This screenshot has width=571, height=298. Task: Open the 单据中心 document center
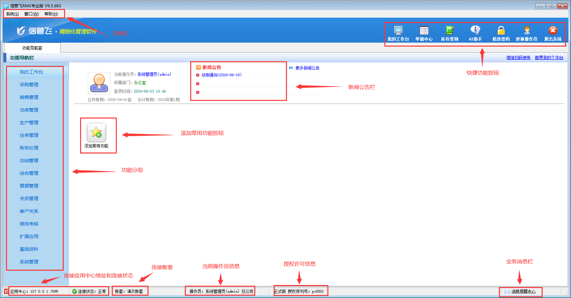pyautogui.click(x=424, y=34)
